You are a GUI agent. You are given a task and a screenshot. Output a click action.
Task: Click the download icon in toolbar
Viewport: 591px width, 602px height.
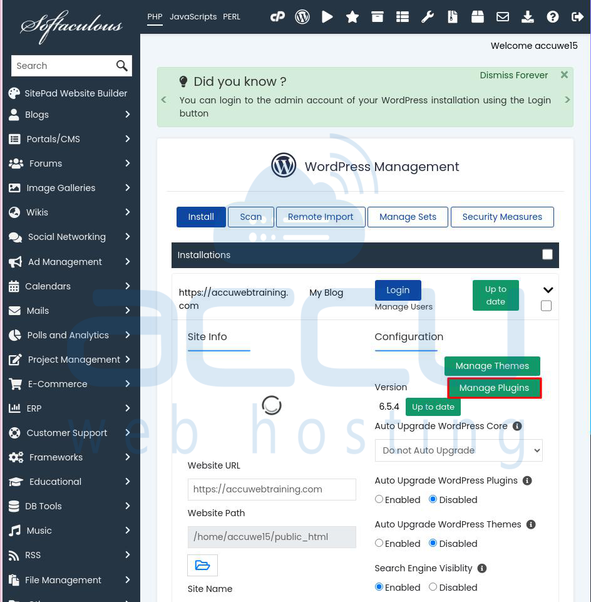(528, 17)
